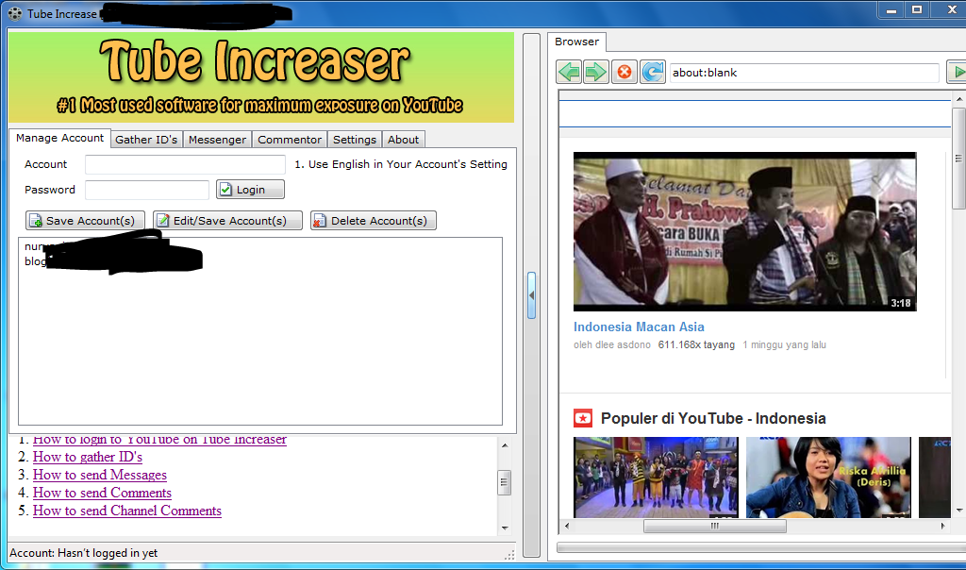The width and height of the screenshot is (966, 570).
Task: Switch to the Commentor tab
Action: click(x=290, y=140)
